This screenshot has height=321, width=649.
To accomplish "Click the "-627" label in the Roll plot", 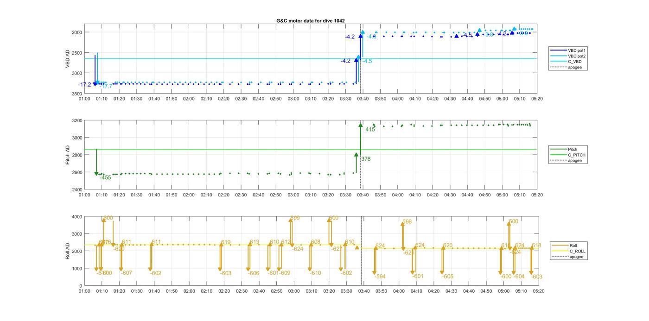I will click(336, 249).
